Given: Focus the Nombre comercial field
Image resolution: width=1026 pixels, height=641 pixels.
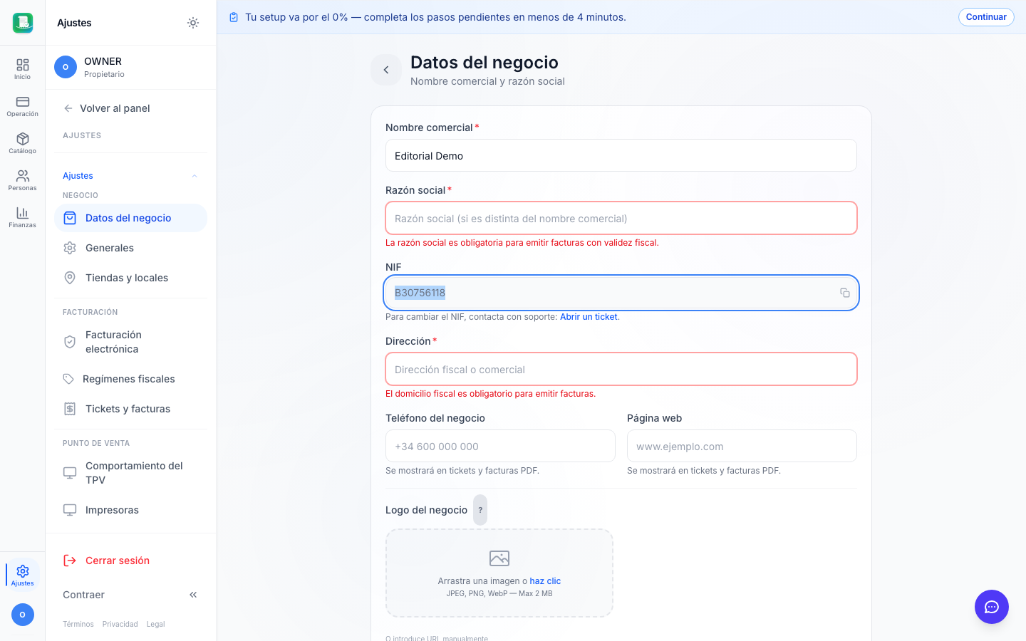Looking at the screenshot, I should 621,155.
